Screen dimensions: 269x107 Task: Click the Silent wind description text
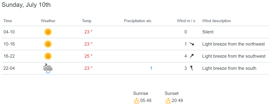208,32
